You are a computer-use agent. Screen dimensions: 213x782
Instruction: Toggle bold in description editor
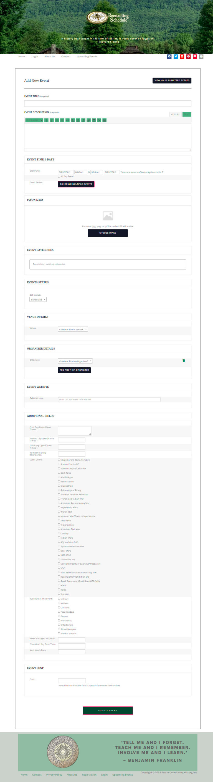(x=46, y=120)
